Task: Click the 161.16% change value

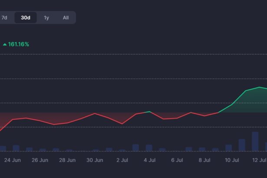Action: [x=19, y=44]
